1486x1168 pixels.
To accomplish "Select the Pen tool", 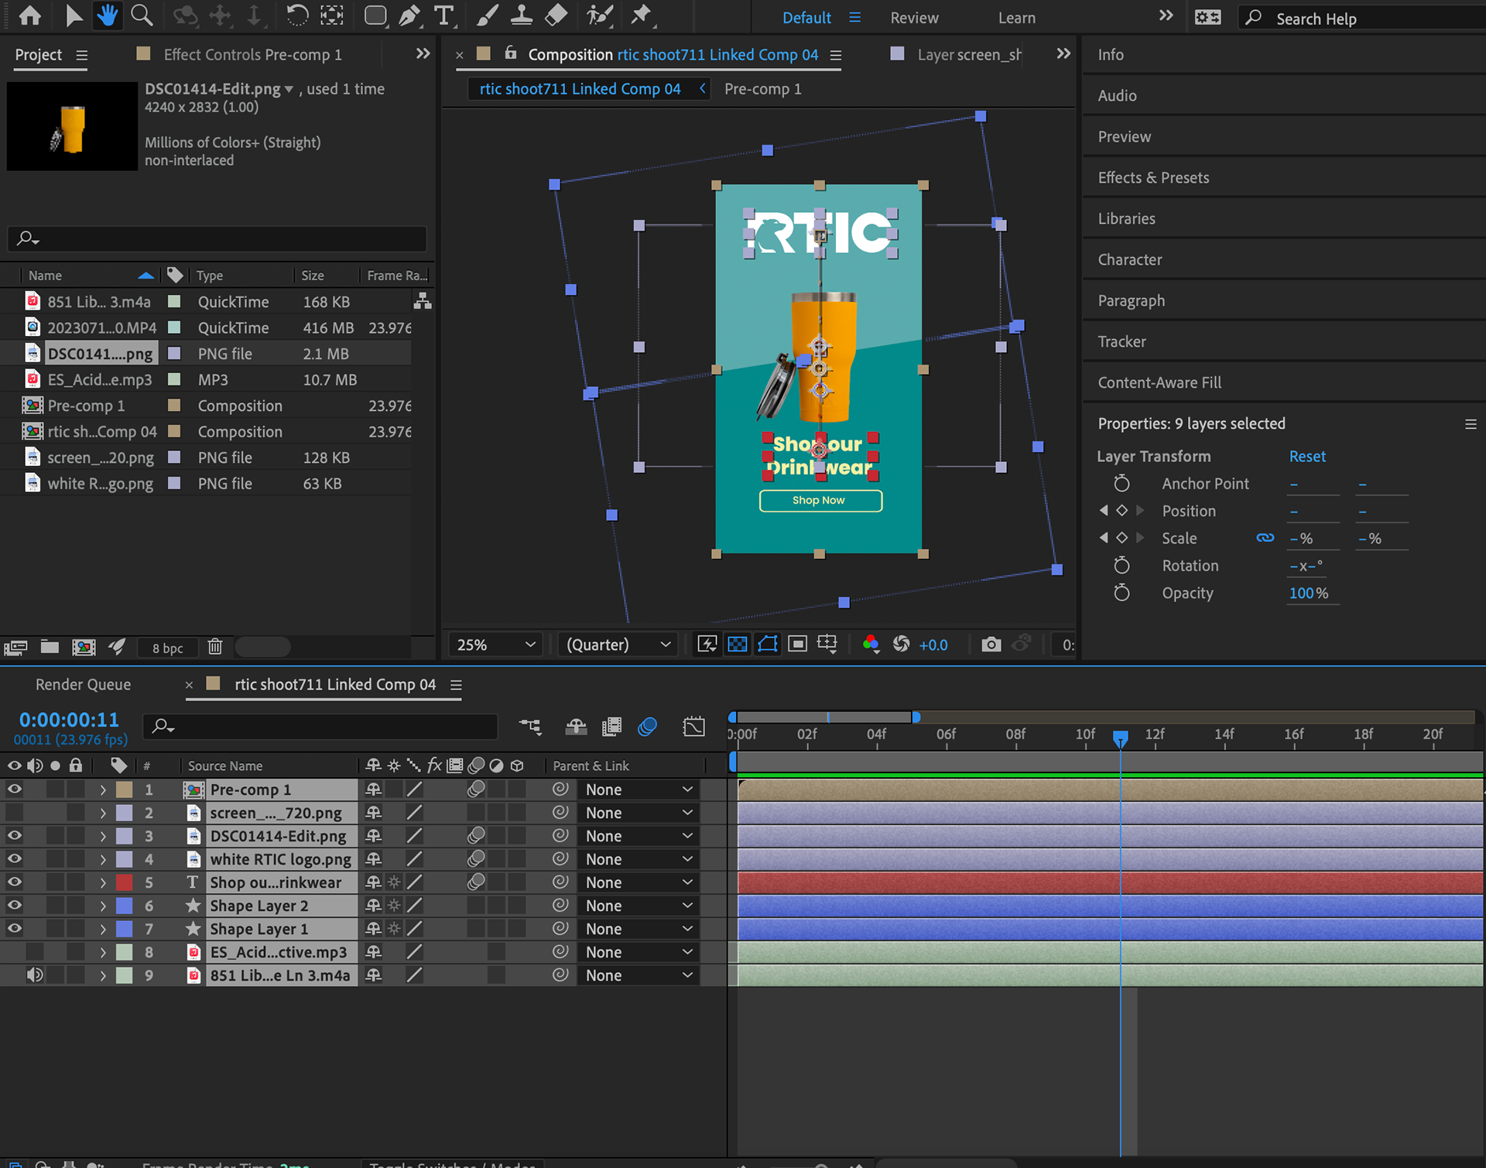I will pyautogui.click(x=409, y=15).
